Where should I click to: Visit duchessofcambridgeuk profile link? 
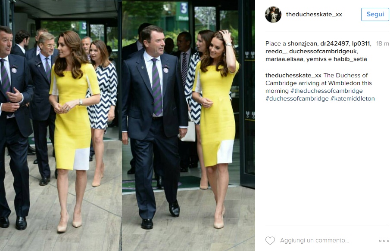323,51
